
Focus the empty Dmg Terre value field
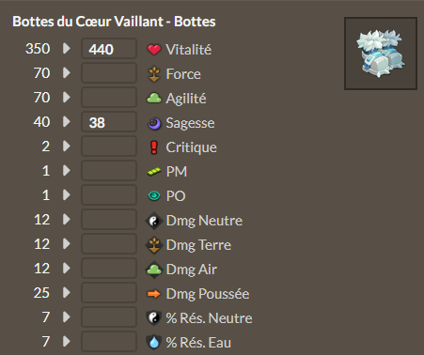(109, 244)
